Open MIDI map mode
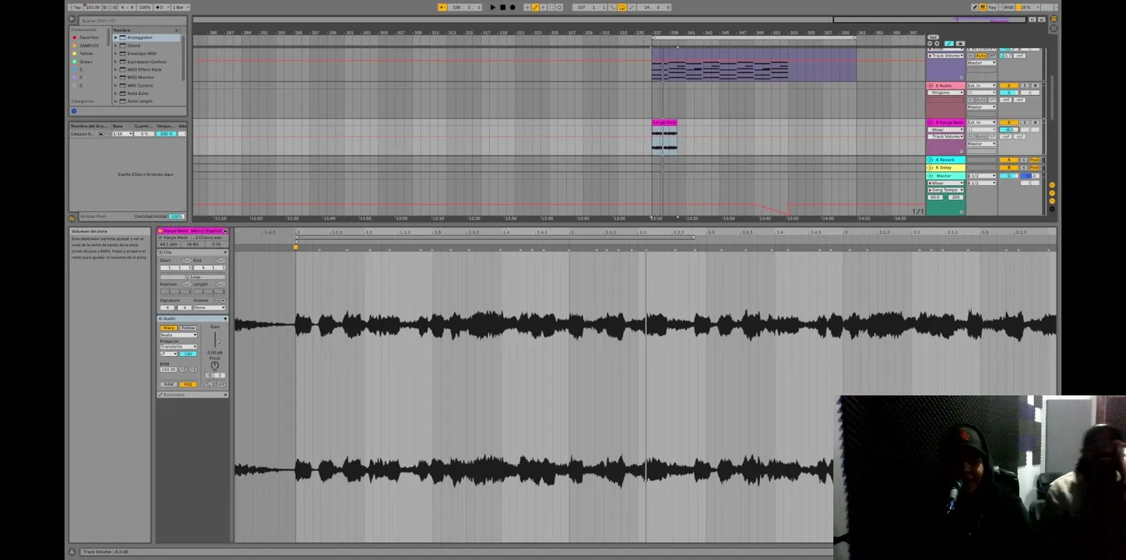 (x=1008, y=7)
